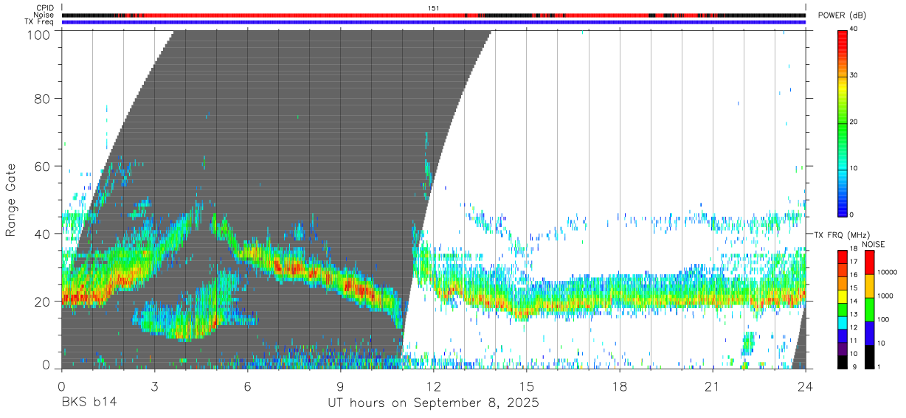Image resolution: width=906 pixels, height=418 pixels.
Task: Click the 1000 label on noise scale
Action: 886,296
